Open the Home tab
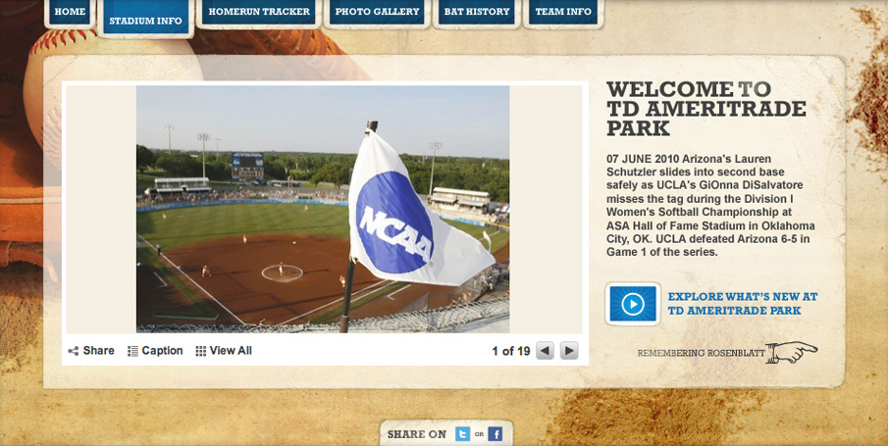 71,13
